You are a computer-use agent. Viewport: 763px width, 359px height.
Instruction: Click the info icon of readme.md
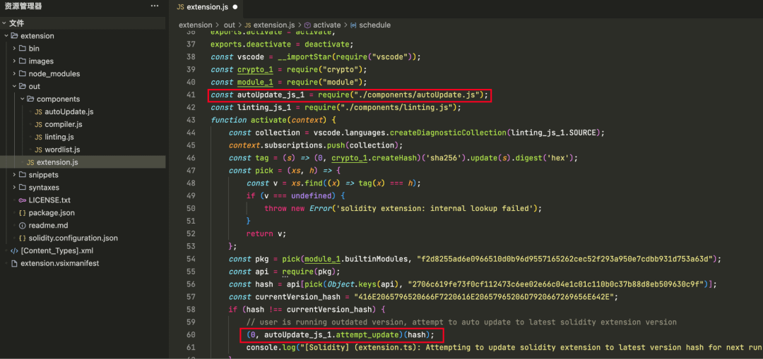point(22,226)
